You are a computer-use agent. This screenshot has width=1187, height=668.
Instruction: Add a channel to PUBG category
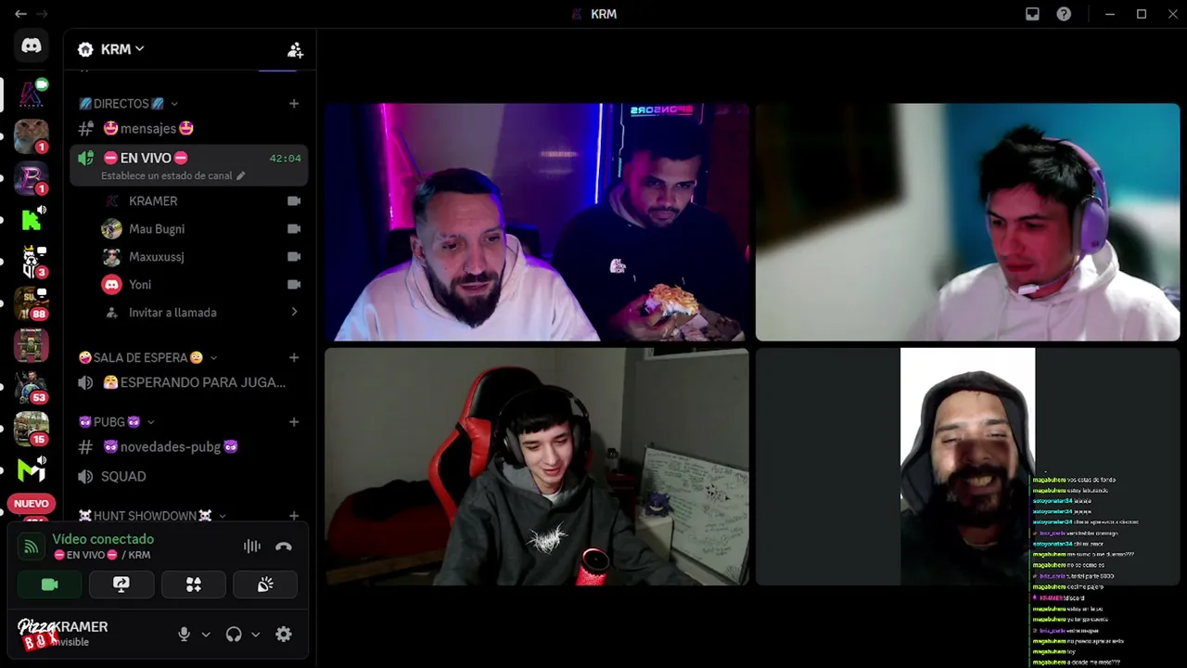[294, 422]
